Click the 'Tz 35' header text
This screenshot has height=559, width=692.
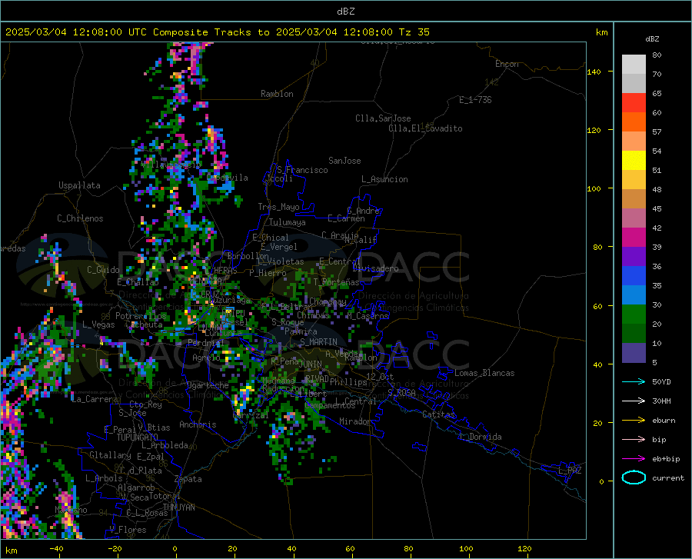(414, 32)
